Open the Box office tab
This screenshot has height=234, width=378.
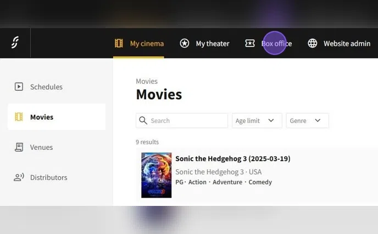pyautogui.click(x=276, y=43)
